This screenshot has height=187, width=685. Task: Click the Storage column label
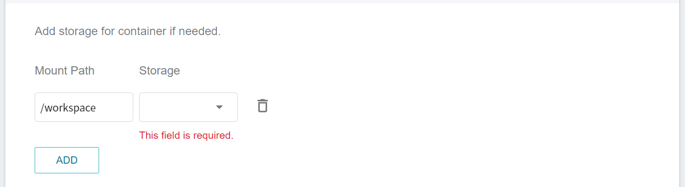(160, 71)
